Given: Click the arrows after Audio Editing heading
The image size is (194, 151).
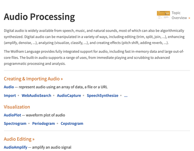Looking at the screenshot, I should click(x=33, y=139).
